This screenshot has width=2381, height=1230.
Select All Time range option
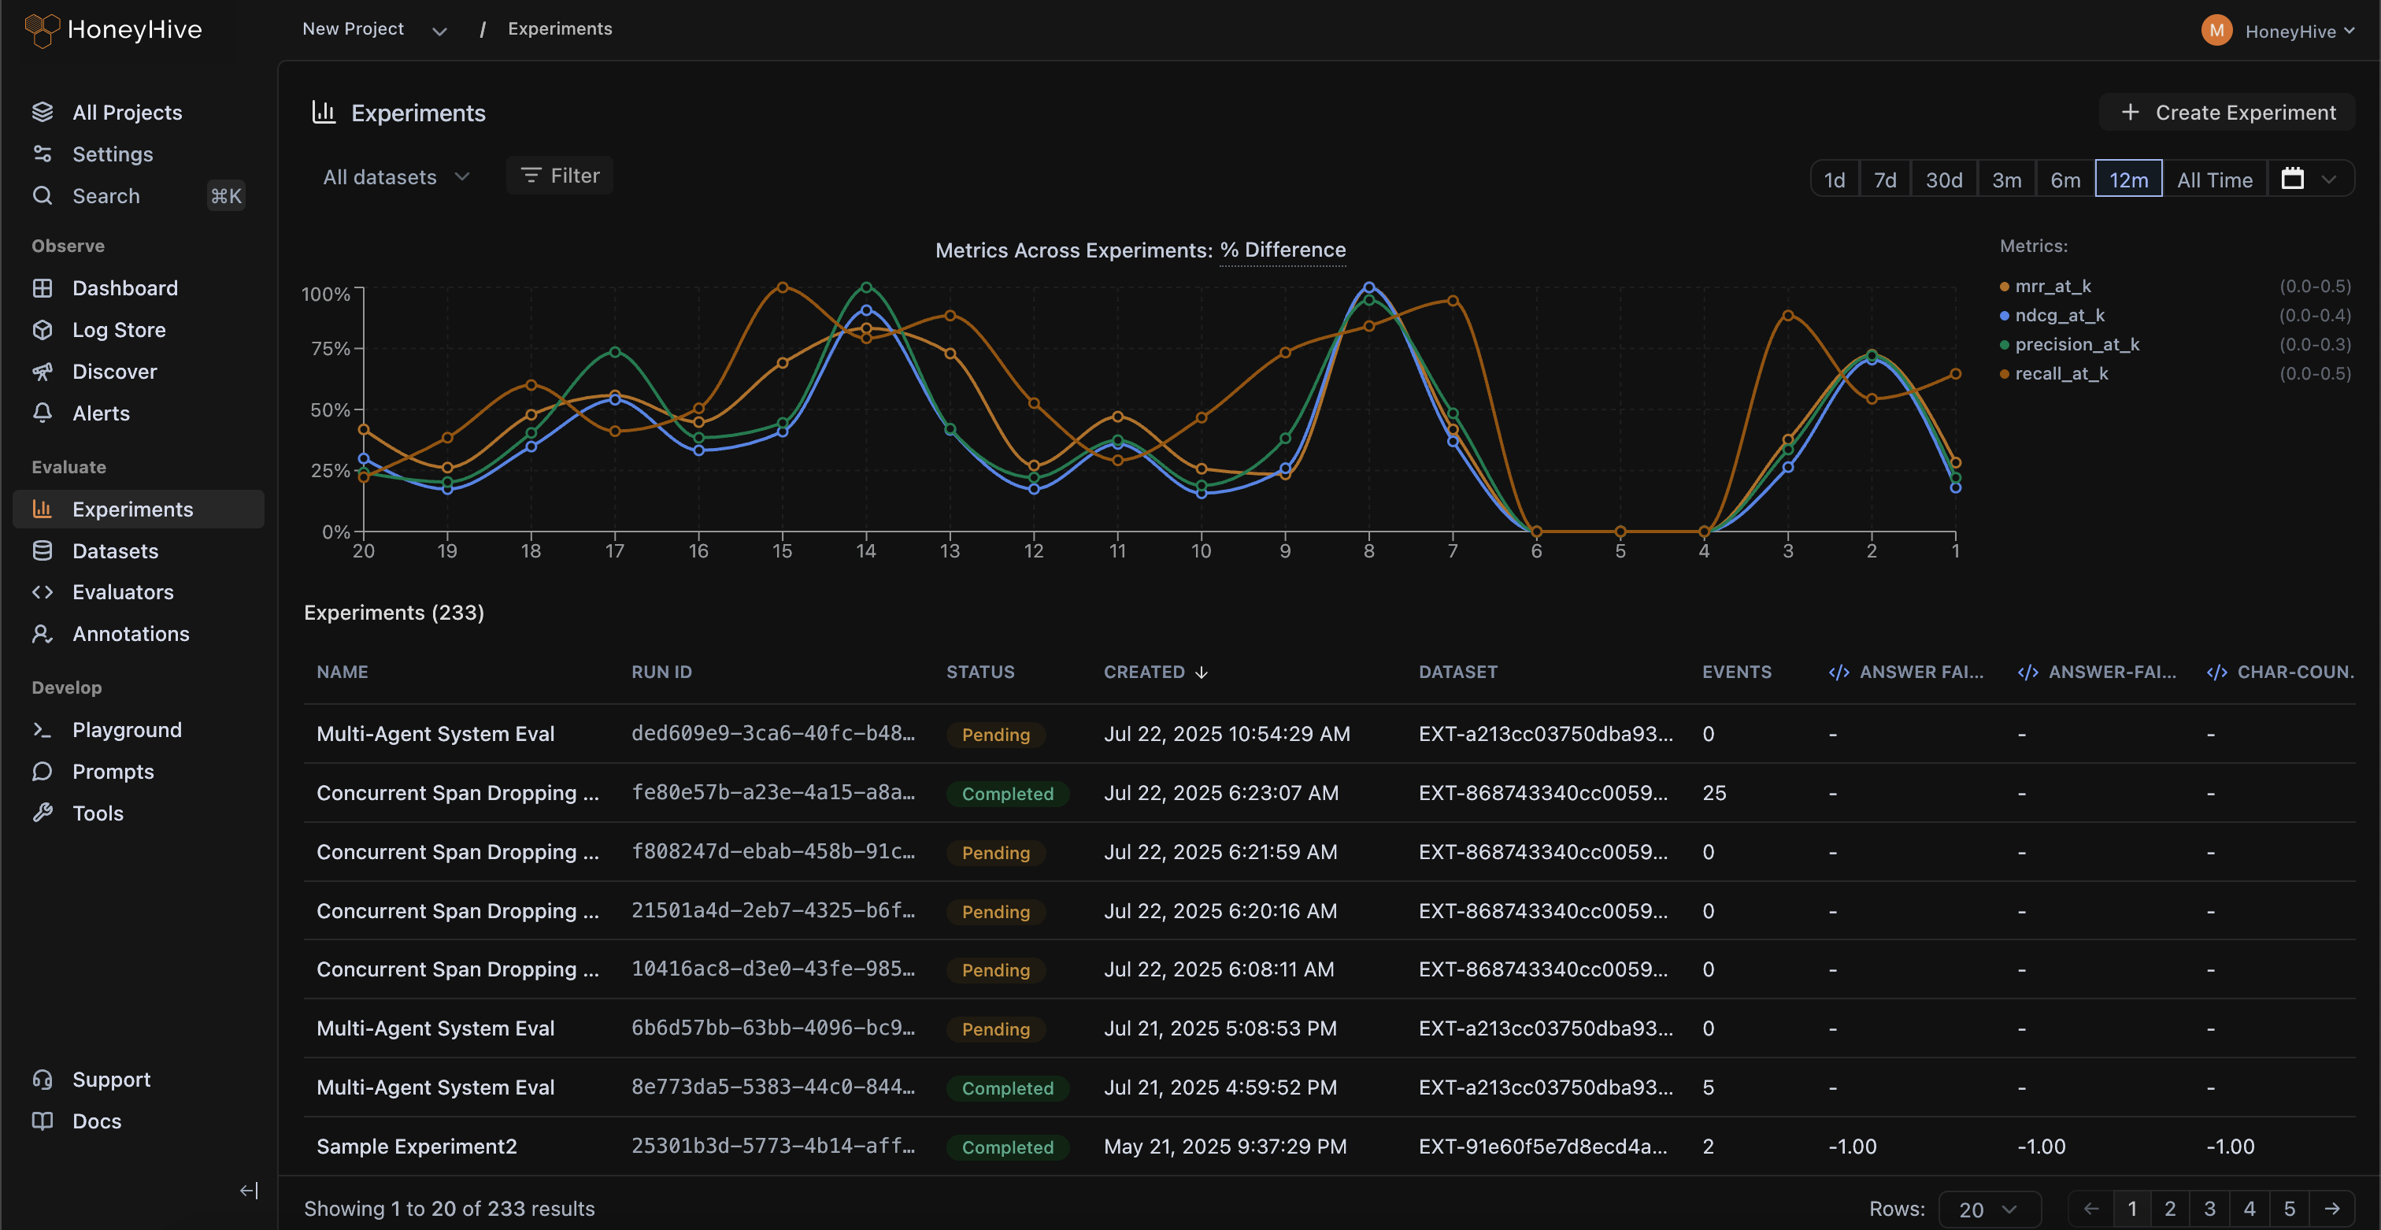coord(2214,180)
